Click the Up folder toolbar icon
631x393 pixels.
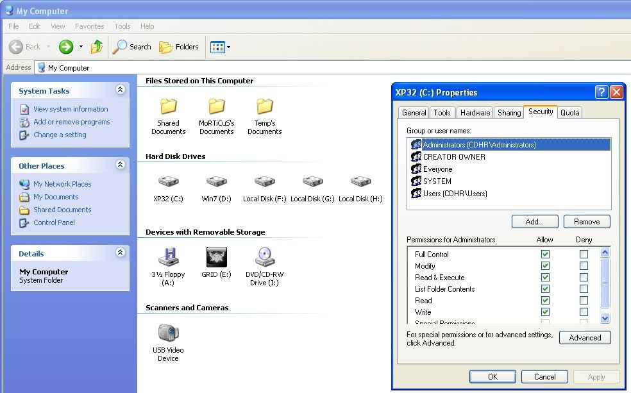click(97, 47)
